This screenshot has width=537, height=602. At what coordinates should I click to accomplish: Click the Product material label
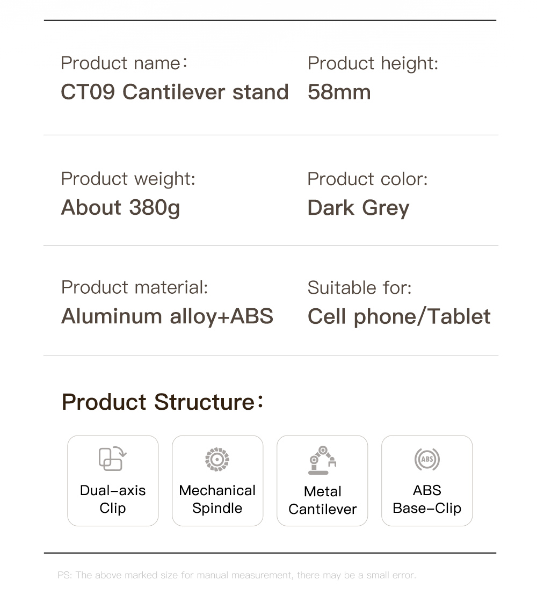click(x=134, y=287)
